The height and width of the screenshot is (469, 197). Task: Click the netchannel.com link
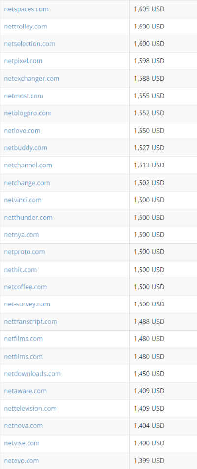28,165
